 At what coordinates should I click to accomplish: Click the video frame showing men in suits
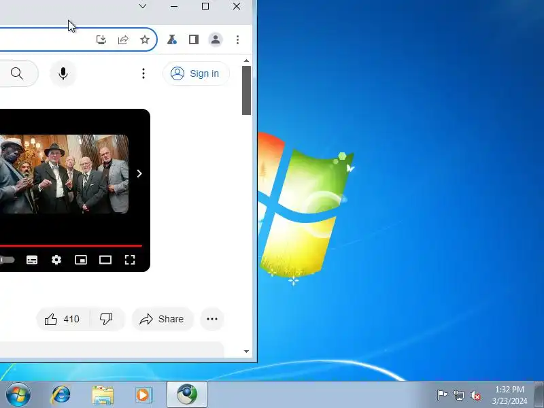[x=64, y=174]
